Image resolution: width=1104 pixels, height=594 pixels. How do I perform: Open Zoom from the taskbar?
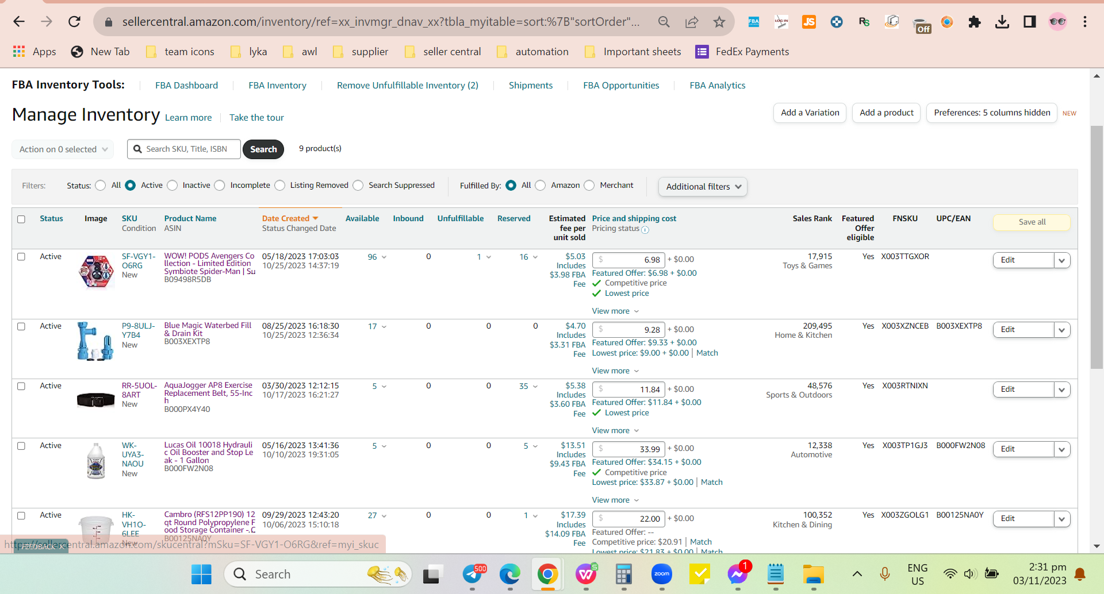pyautogui.click(x=662, y=574)
